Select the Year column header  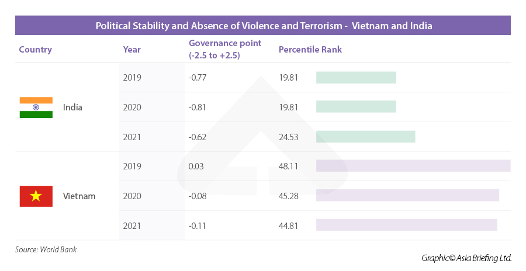pyautogui.click(x=131, y=50)
